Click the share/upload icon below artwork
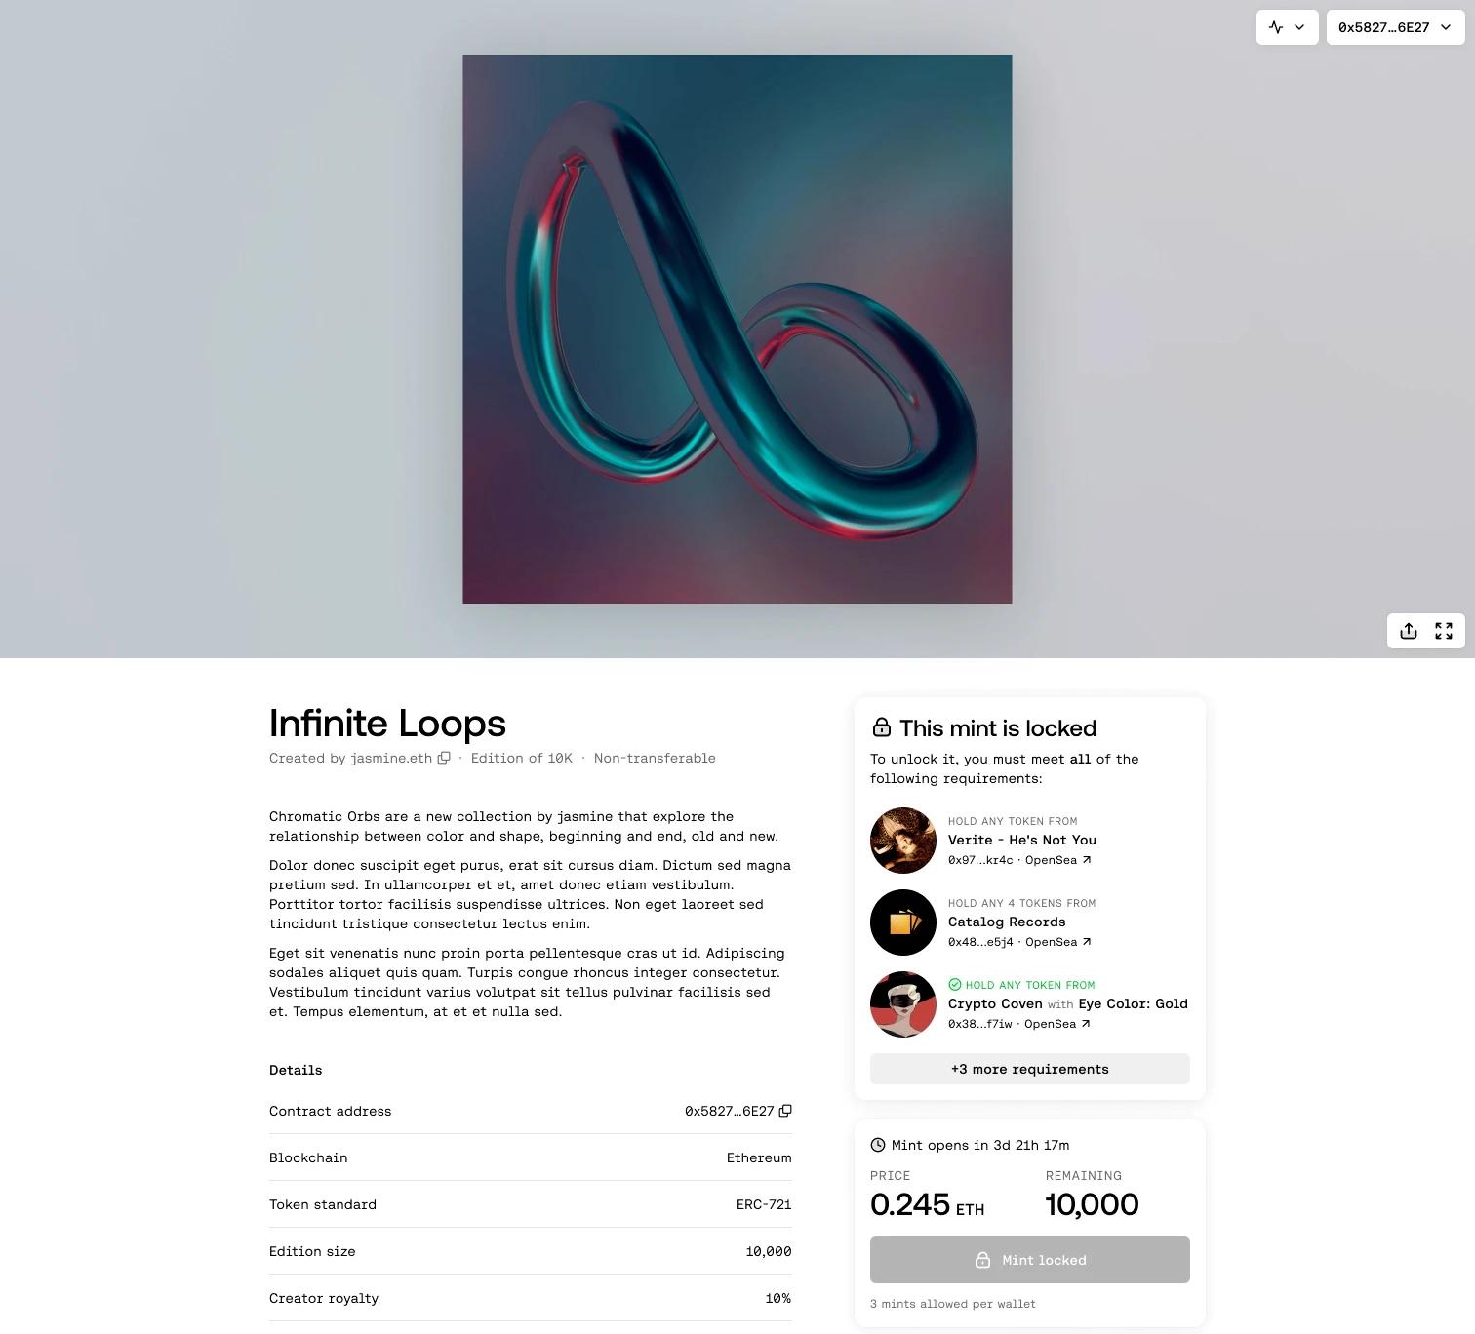Image resolution: width=1475 pixels, height=1334 pixels. point(1409,631)
